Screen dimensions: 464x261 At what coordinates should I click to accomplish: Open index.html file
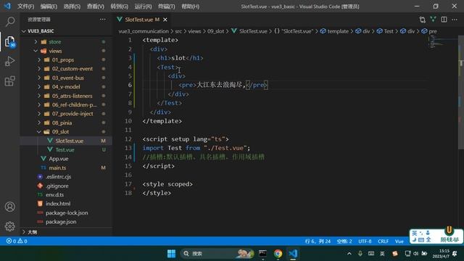click(x=66, y=204)
